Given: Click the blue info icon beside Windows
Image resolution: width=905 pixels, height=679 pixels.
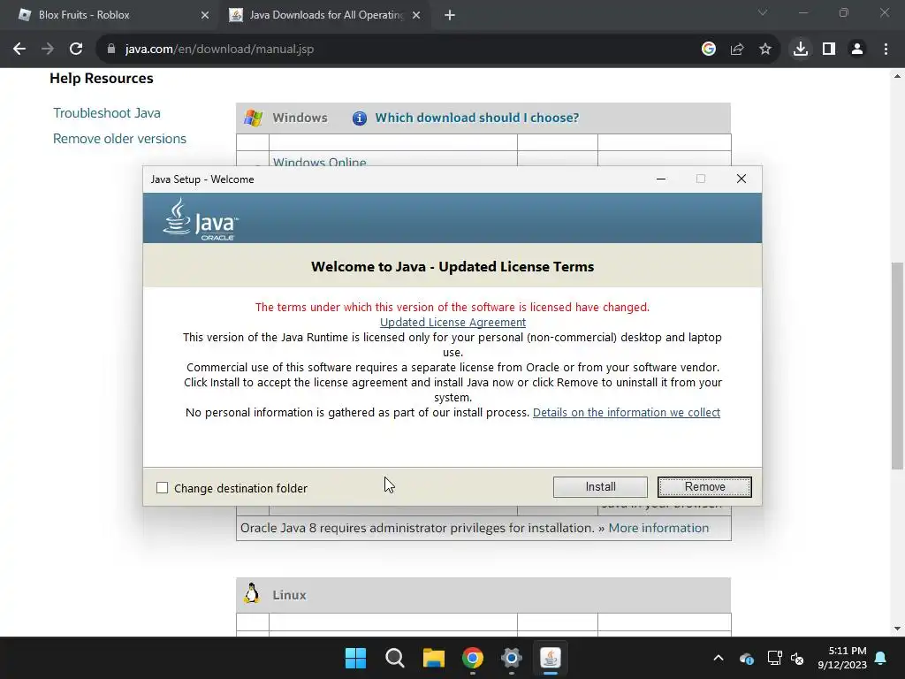Looking at the screenshot, I should click(359, 118).
